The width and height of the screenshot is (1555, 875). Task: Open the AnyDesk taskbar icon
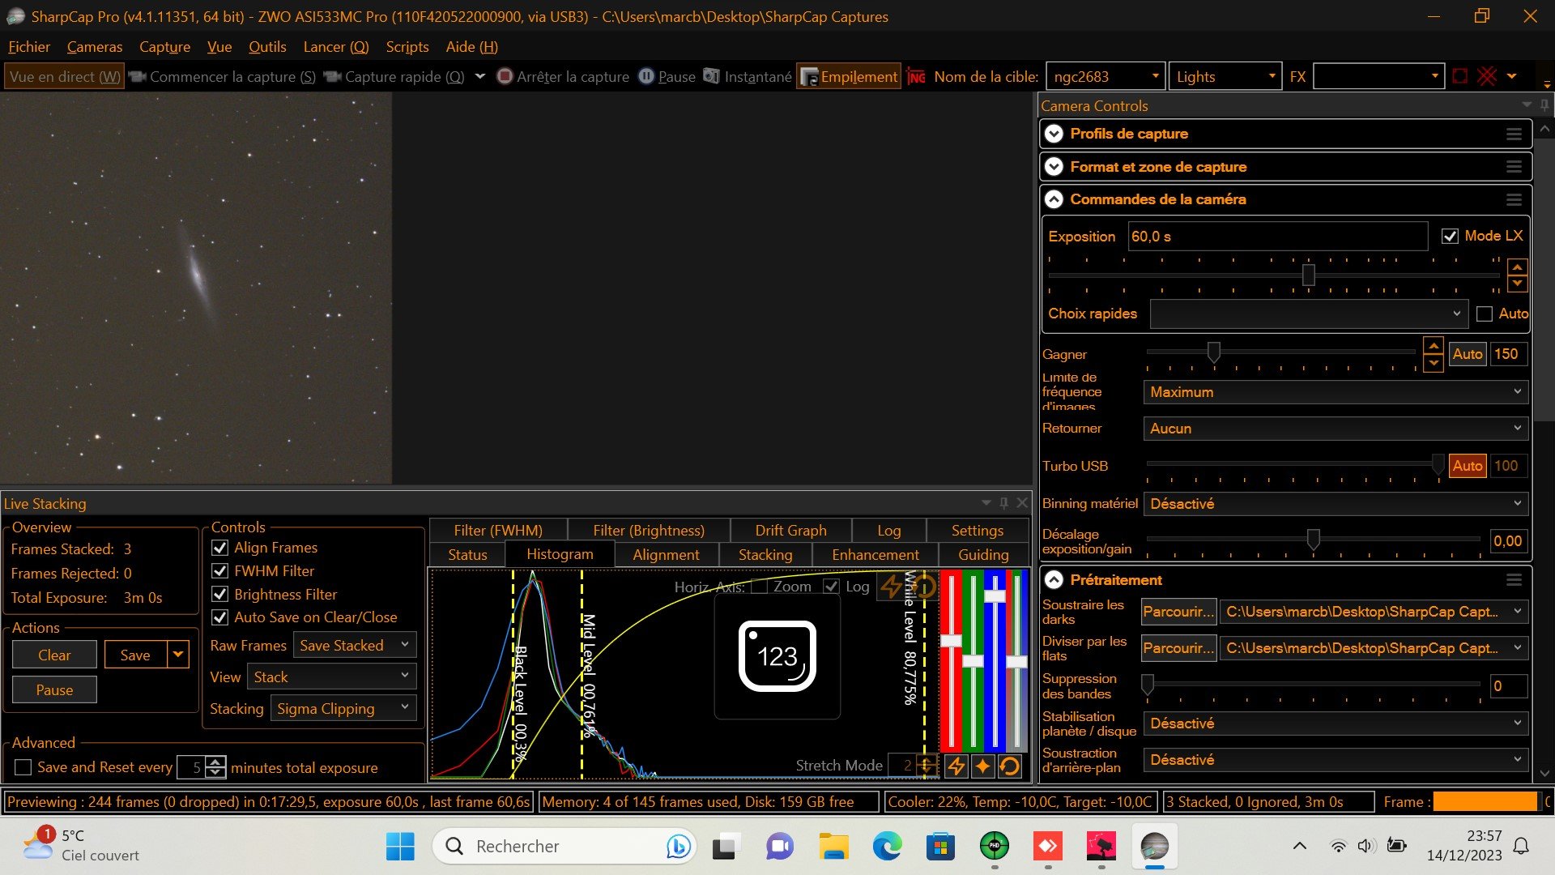coord(1048,847)
